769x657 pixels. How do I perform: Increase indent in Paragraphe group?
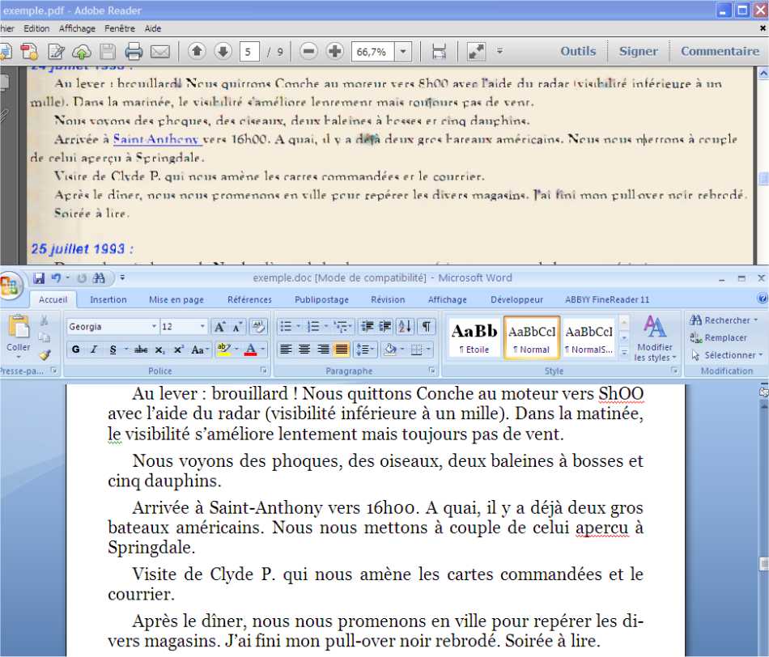pos(385,327)
